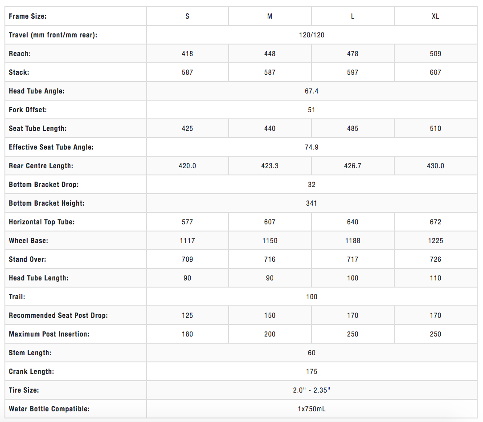
Task: Click the Fork Offset row label
Action: click(28, 110)
